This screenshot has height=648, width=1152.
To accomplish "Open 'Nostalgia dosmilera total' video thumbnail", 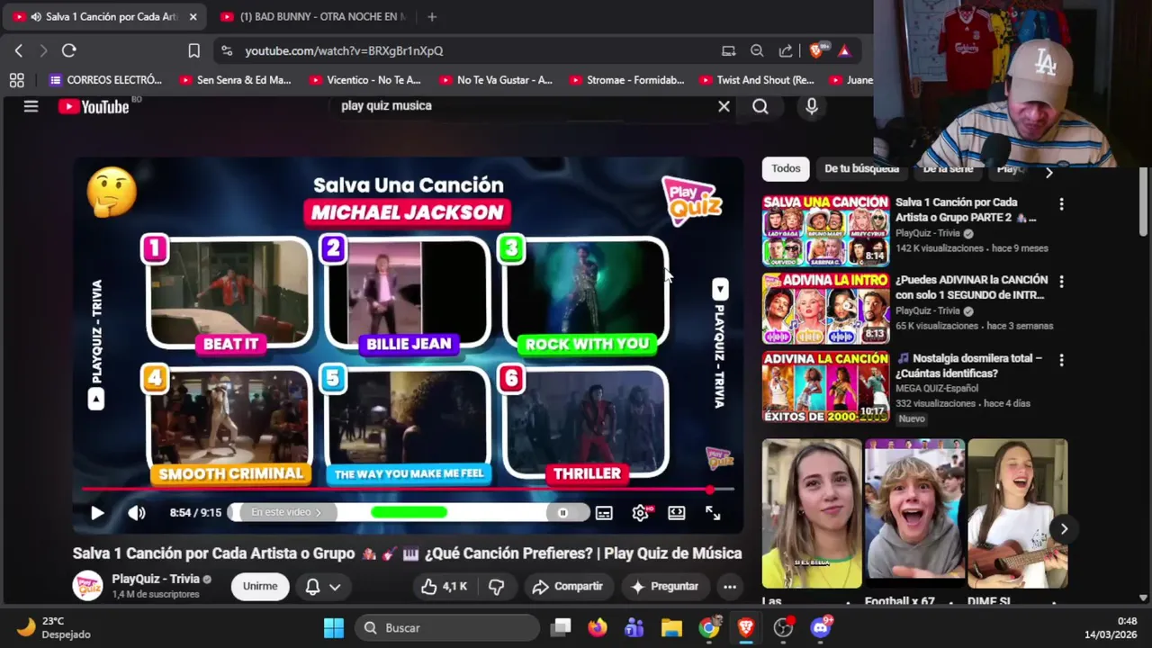I will 825,386.
